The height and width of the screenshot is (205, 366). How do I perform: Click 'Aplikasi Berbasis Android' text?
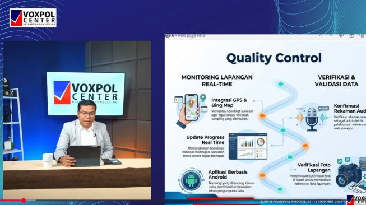coord(228,174)
